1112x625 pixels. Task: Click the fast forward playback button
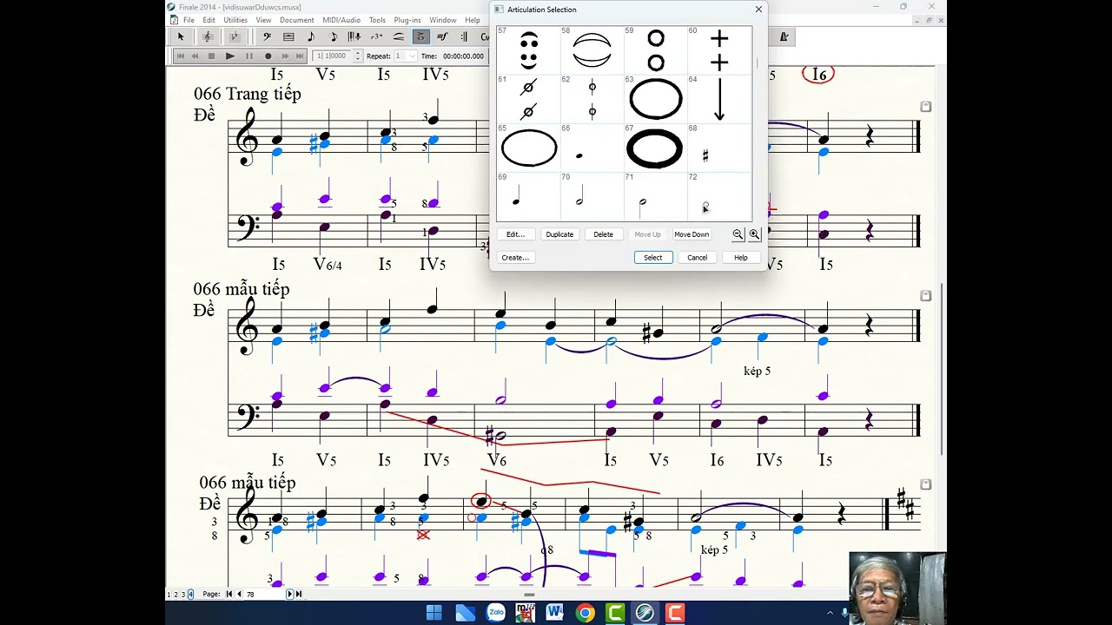tap(285, 56)
